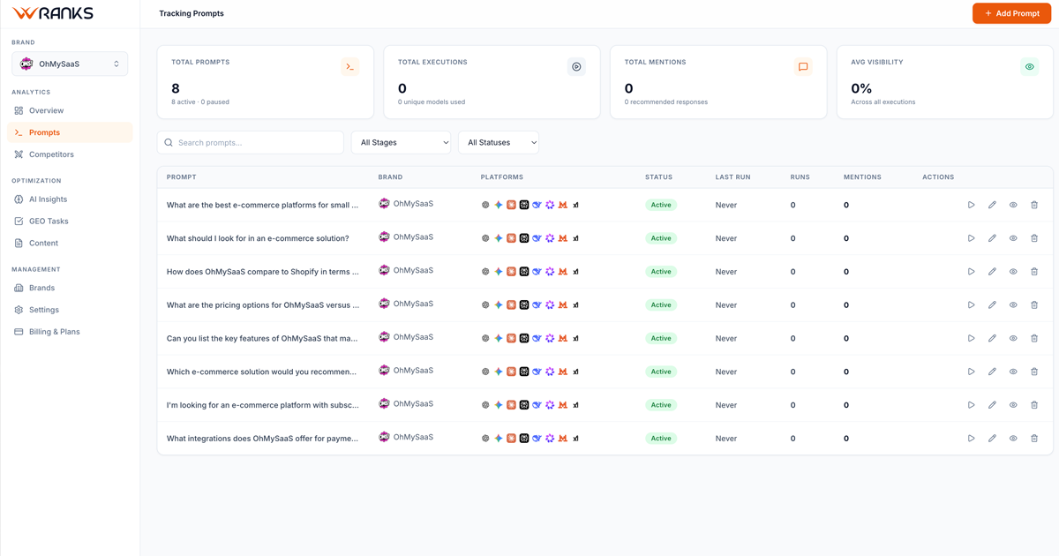Click the Gemini platform icon on the second row
The height and width of the screenshot is (556, 1059).
click(497, 237)
